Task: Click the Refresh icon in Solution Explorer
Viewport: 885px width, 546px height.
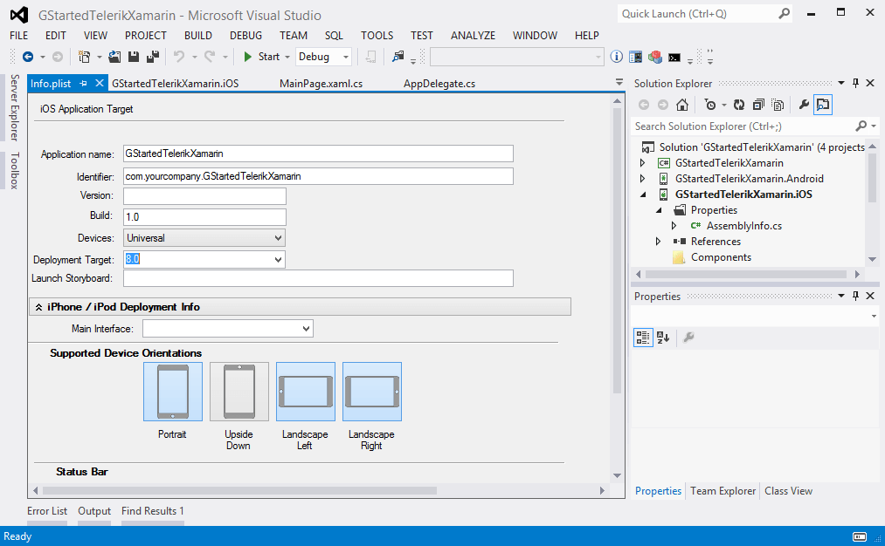Action: coord(738,105)
